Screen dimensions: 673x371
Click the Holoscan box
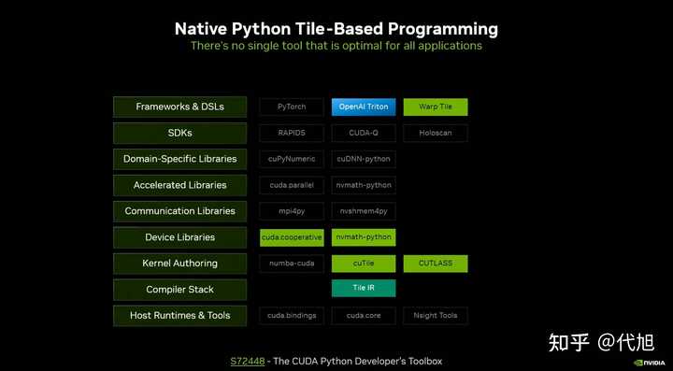436,133
